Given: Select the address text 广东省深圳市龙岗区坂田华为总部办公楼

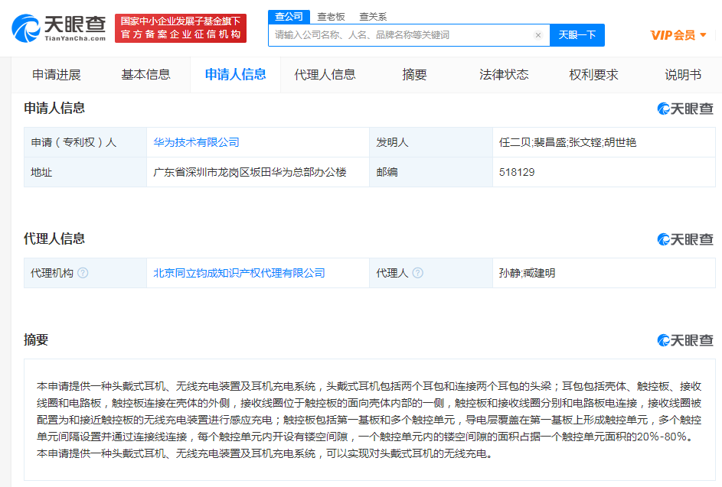Looking at the screenshot, I should point(250,173).
